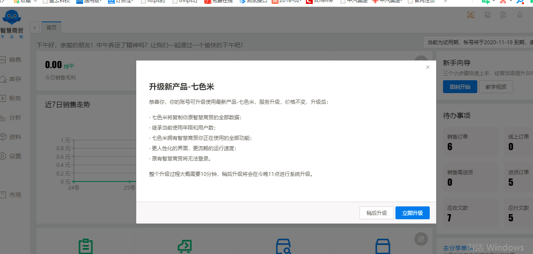
Task: Click the 升级新产品-七色米 dialog title
Action: (182, 87)
